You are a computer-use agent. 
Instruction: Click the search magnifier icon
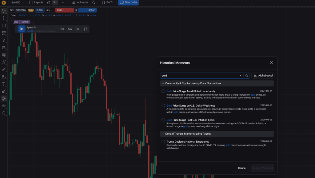point(246,76)
